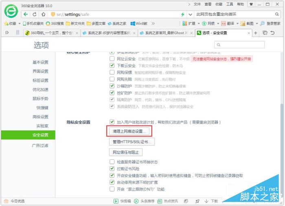This screenshot has width=285, height=206.
Task: Select 优化加速 in the sidebar
Action: [40, 89]
